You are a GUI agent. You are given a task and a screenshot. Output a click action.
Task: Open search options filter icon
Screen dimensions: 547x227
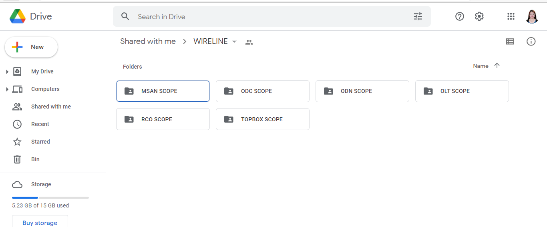[418, 16]
